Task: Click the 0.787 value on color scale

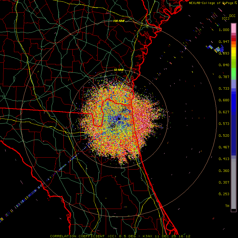Action: (224, 77)
